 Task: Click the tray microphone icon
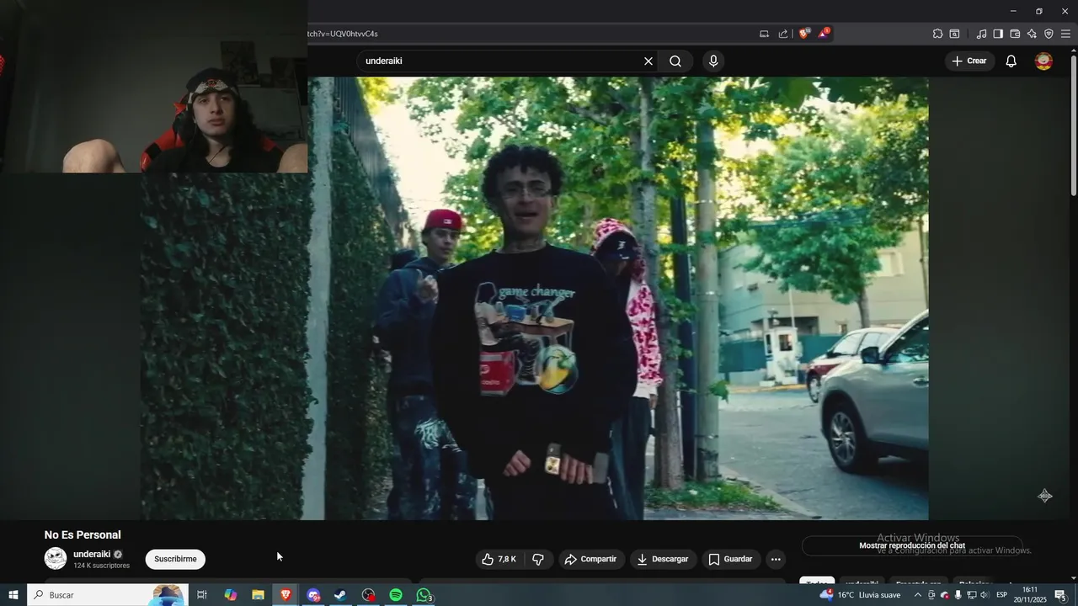(x=958, y=595)
